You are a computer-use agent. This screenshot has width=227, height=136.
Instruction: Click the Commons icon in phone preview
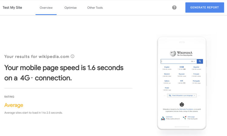pos(163,118)
